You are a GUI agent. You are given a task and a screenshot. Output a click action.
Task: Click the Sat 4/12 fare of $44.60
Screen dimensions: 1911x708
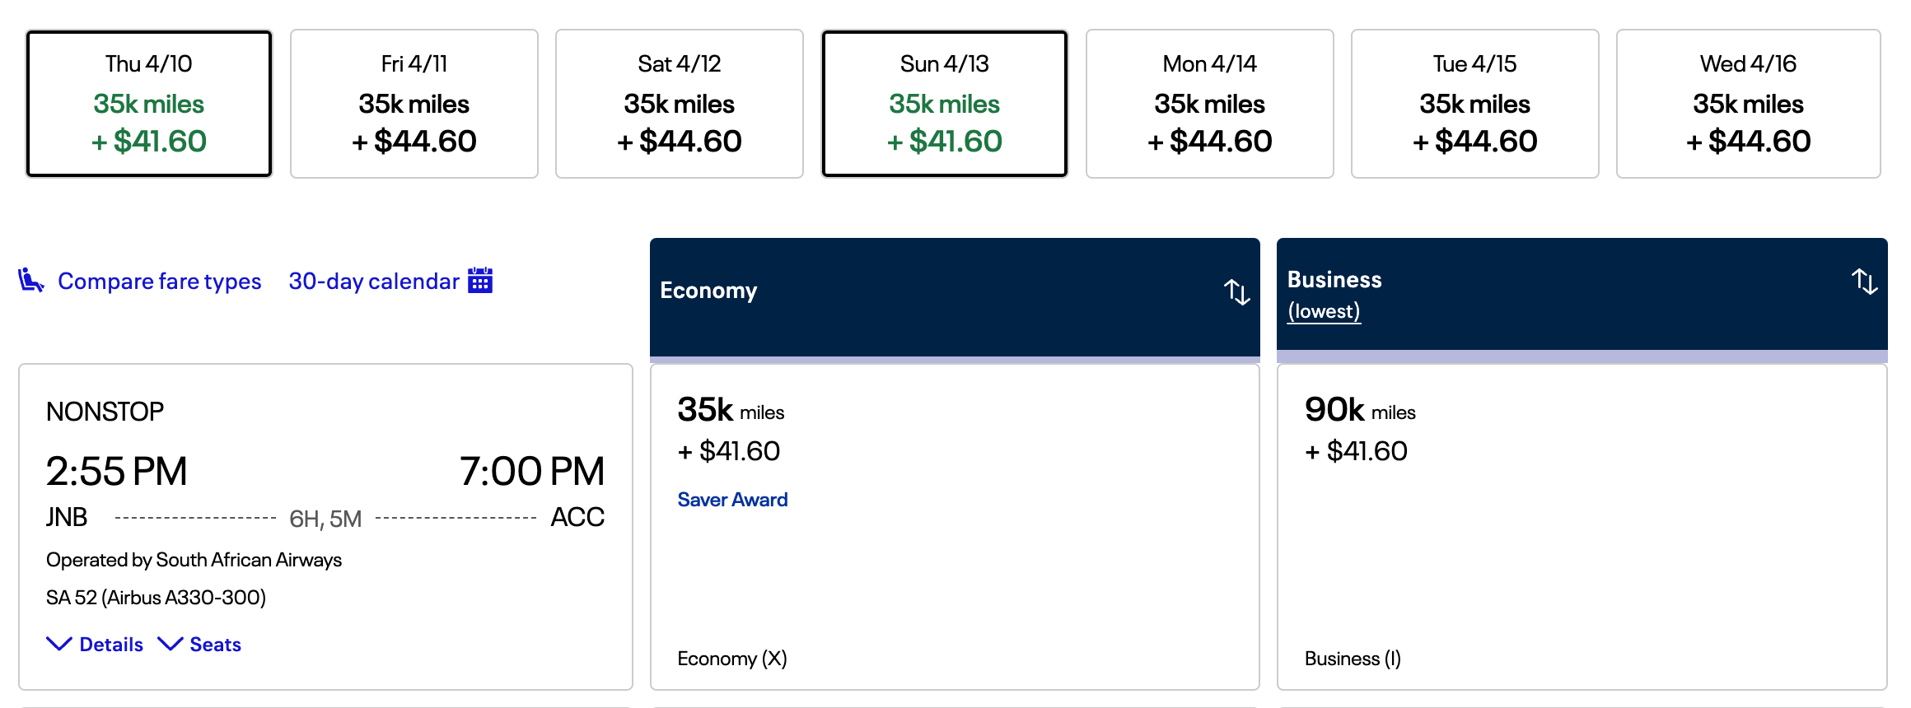point(679,140)
